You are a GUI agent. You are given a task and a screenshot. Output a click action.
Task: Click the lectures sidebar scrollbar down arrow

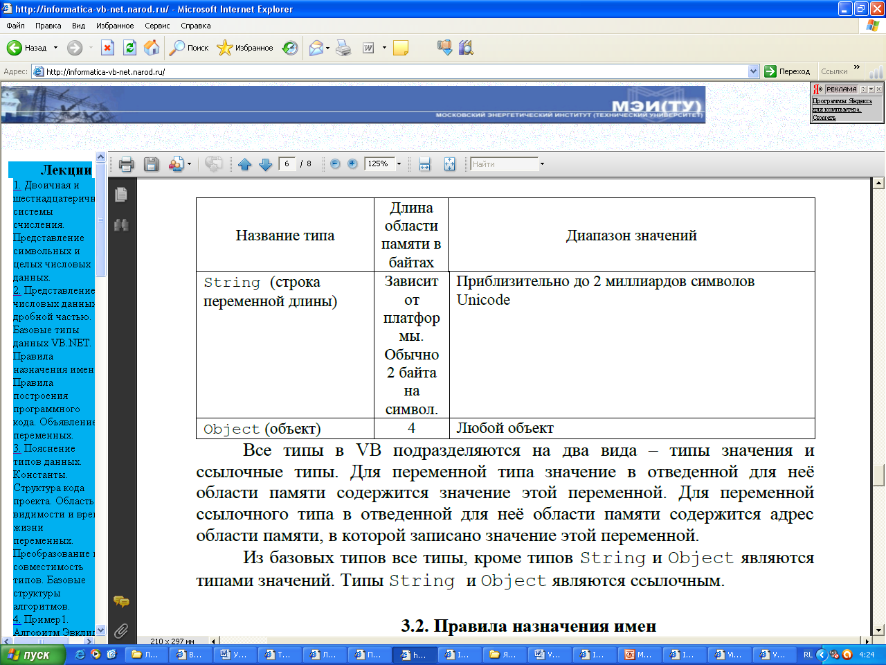tap(100, 630)
